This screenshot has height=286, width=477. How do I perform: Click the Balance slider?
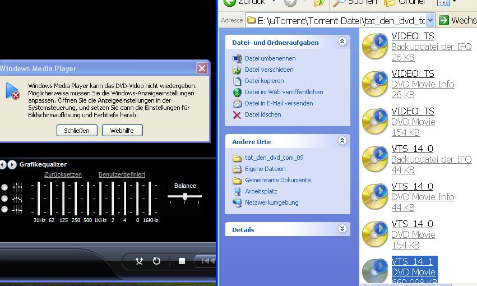tap(185, 196)
